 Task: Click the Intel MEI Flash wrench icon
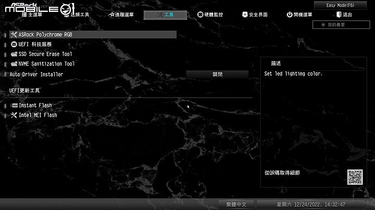click(x=14, y=115)
